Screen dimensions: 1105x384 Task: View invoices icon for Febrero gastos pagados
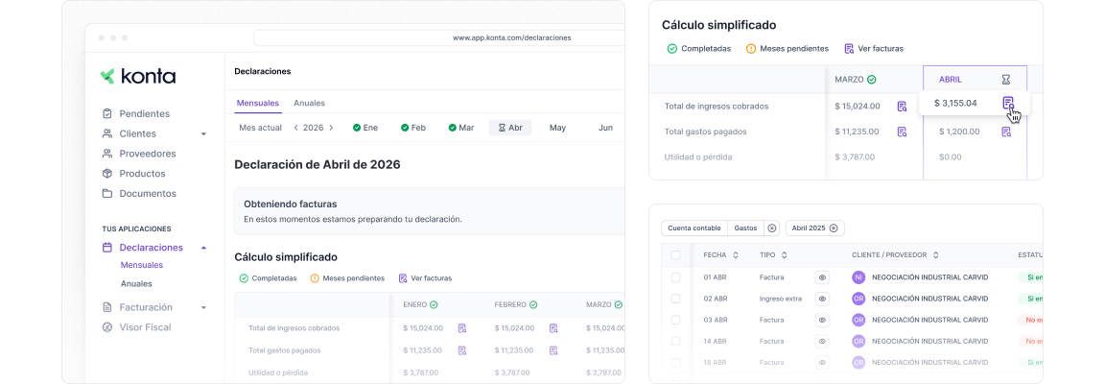(x=553, y=350)
